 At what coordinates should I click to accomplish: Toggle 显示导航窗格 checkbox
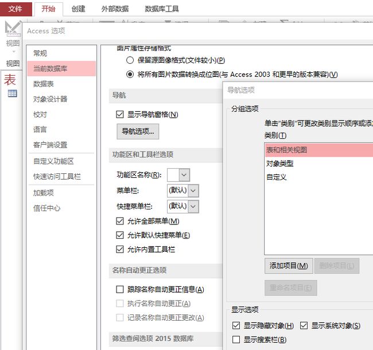tap(120, 114)
